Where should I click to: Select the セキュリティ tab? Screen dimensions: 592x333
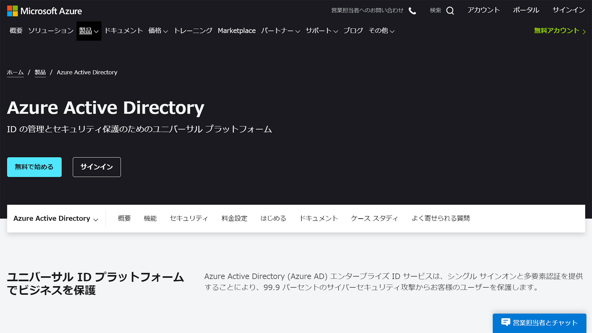point(189,218)
